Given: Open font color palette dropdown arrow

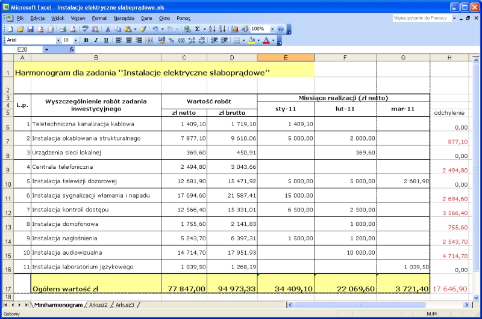Looking at the screenshot, I should (274, 40).
